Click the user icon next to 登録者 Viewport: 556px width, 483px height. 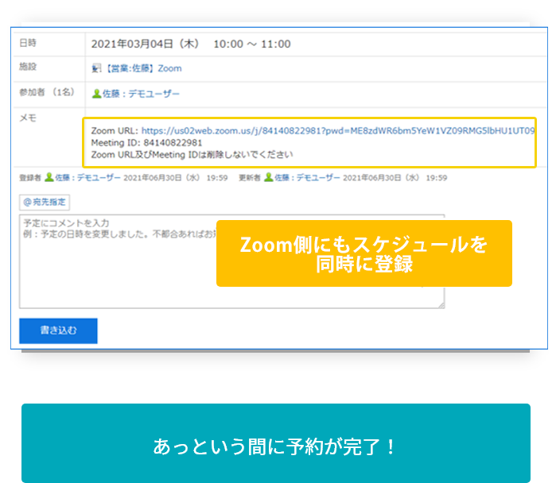(x=49, y=178)
